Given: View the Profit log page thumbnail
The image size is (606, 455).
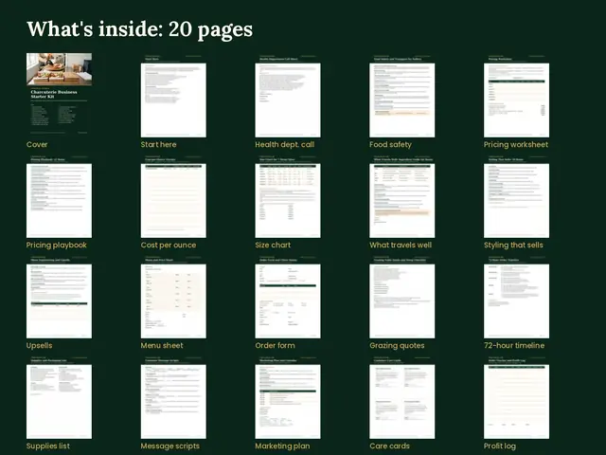Looking at the screenshot, I should tap(516, 397).
